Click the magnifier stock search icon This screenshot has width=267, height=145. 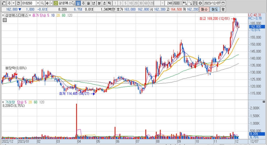point(42,3)
